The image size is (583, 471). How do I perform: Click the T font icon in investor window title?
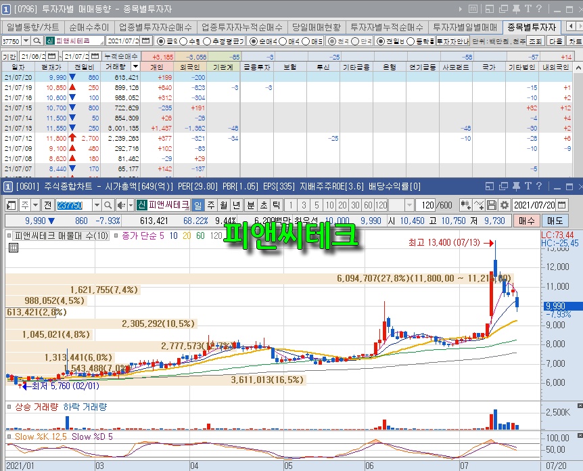click(528, 9)
